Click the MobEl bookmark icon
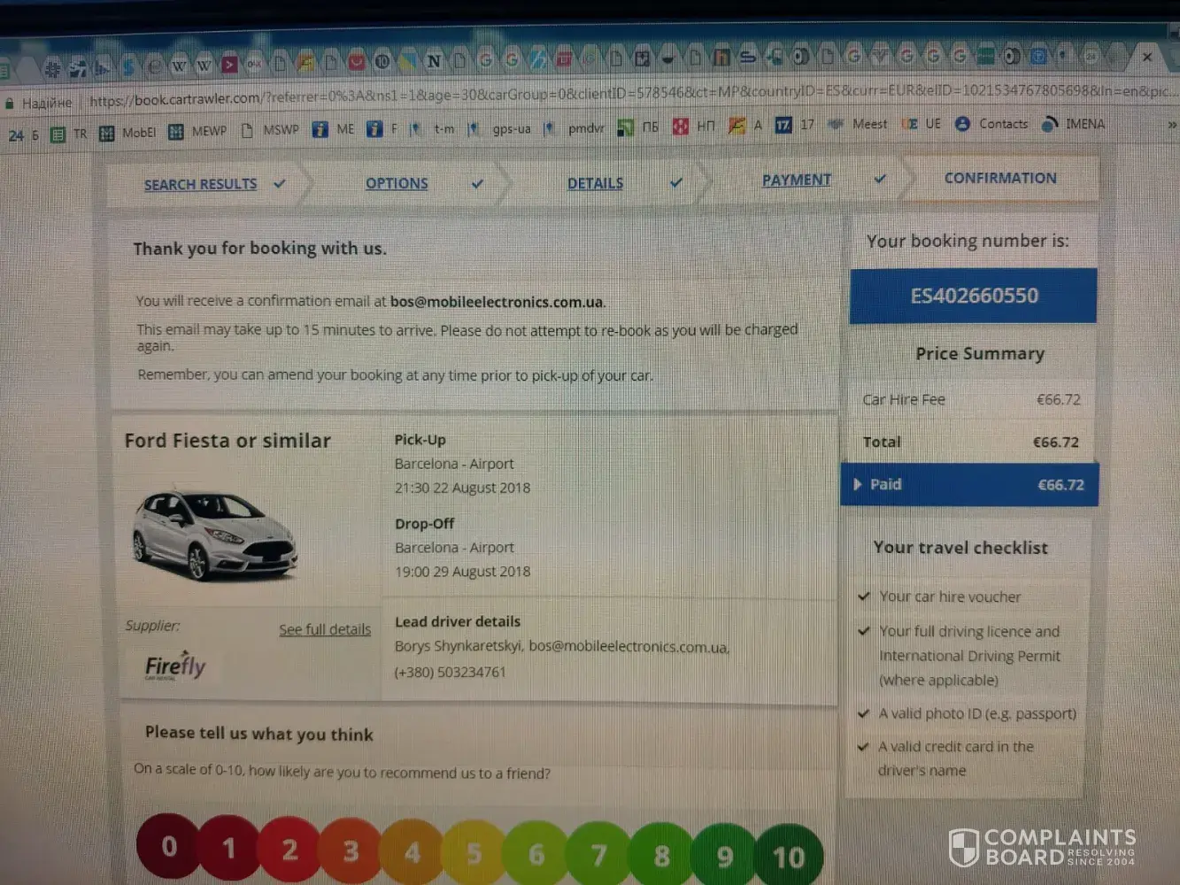The width and height of the screenshot is (1180, 885). (107, 134)
